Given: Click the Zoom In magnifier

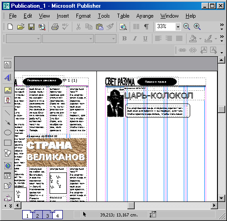Looking at the screenshot, I should coord(197,27).
